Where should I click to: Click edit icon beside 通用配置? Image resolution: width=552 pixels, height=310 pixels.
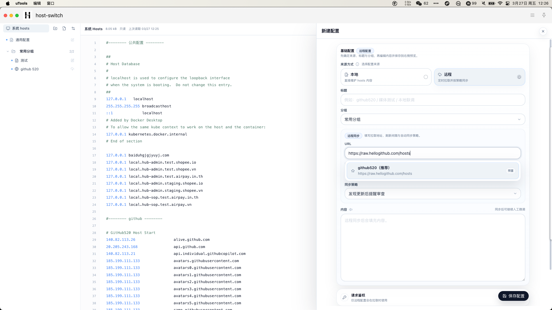[72, 40]
